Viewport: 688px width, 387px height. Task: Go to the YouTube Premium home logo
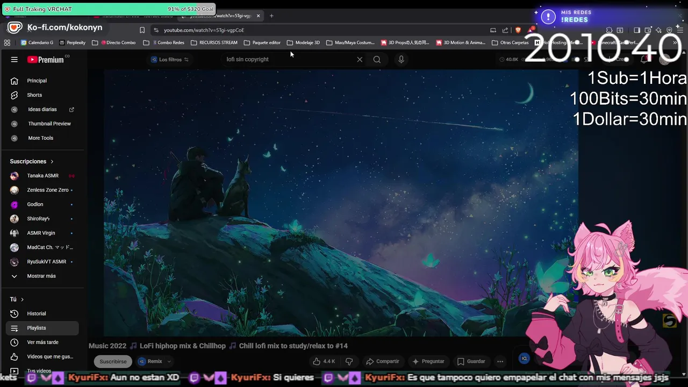point(46,60)
